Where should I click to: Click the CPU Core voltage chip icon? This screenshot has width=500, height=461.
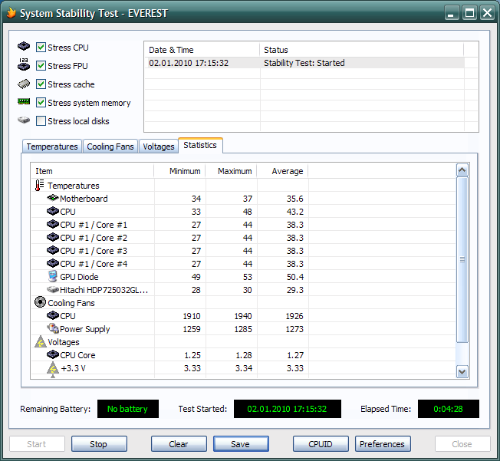pyautogui.click(x=53, y=355)
